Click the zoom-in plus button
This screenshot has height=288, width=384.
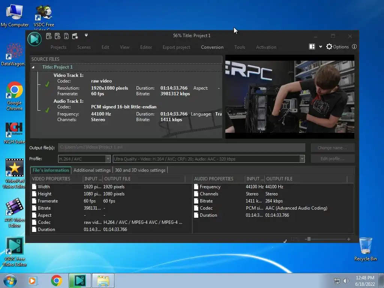[348, 239]
